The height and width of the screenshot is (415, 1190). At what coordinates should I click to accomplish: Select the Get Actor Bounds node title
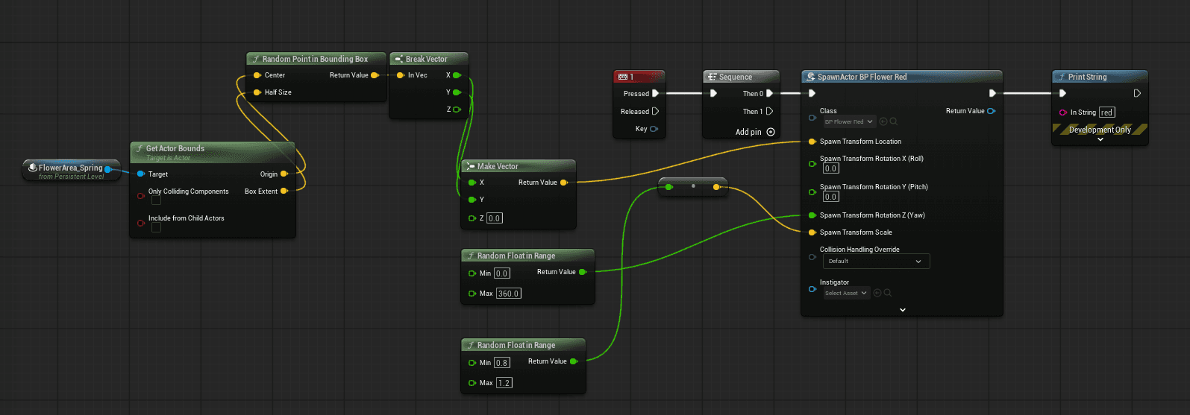(x=175, y=148)
